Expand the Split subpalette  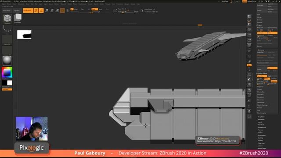tap(259, 14)
